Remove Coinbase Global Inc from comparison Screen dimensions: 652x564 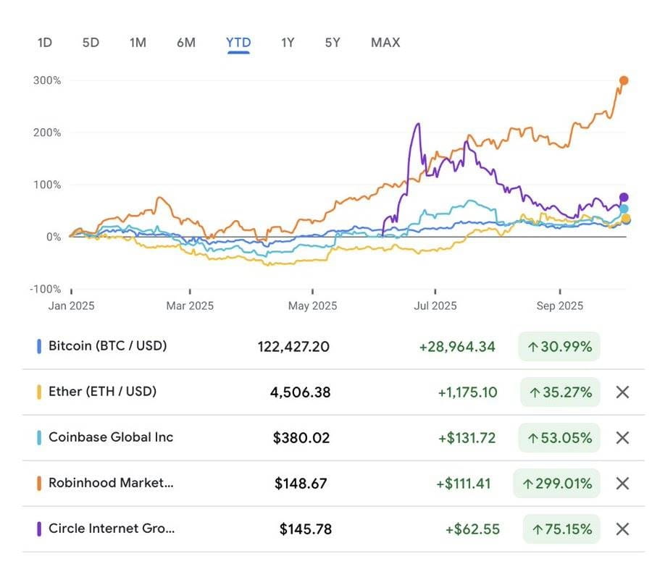622,438
